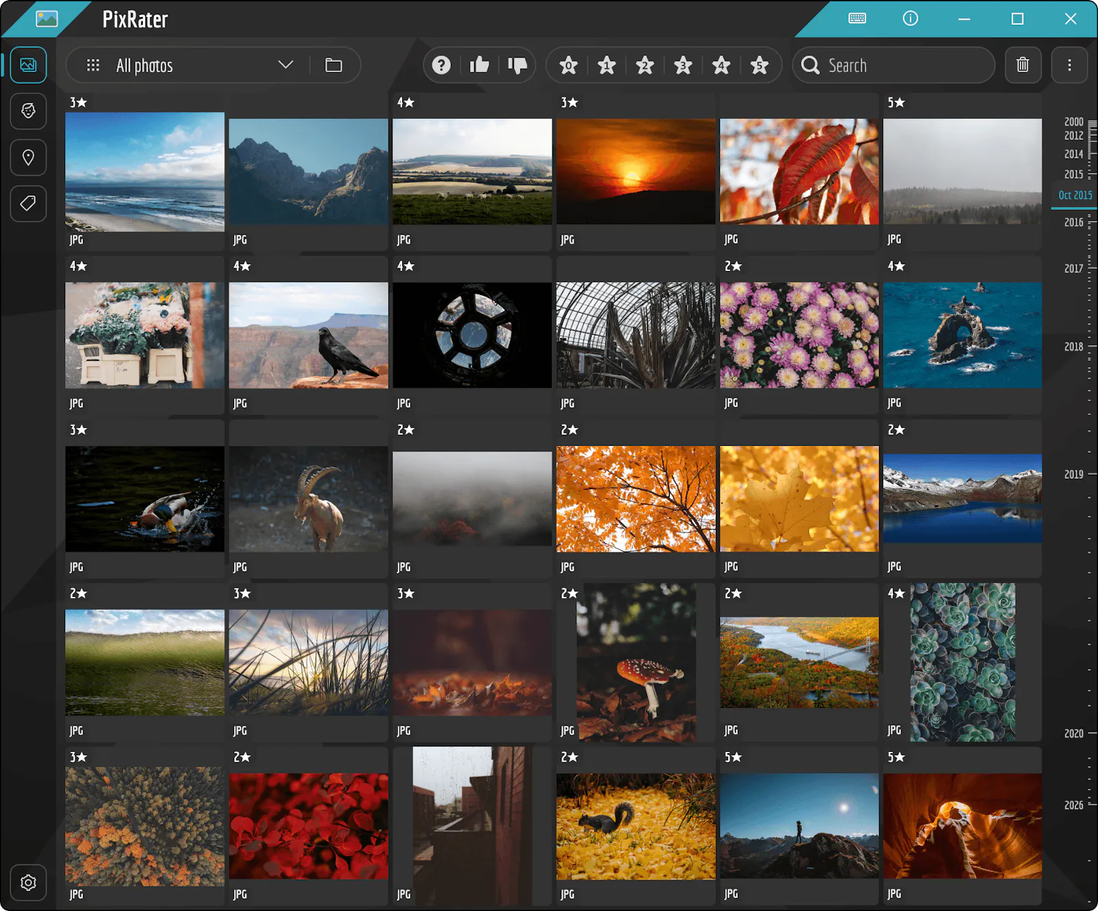
Task: Jump to 2026 on the timeline
Action: [1074, 805]
